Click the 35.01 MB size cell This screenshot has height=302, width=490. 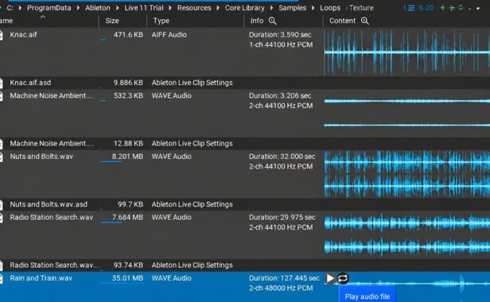(x=127, y=278)
